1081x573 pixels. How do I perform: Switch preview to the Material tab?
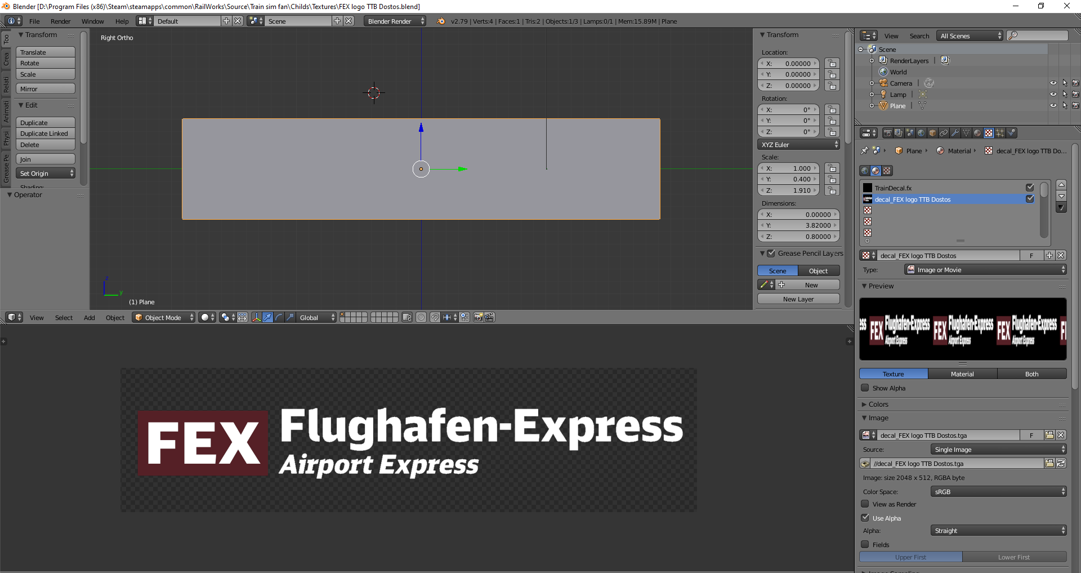pos(962,374)
